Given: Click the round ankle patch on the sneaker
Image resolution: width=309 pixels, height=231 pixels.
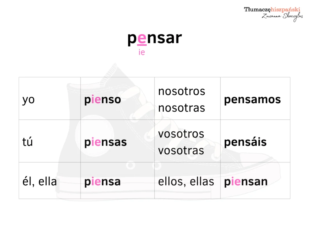Looking at the screenshot, I should pos(96,138).
